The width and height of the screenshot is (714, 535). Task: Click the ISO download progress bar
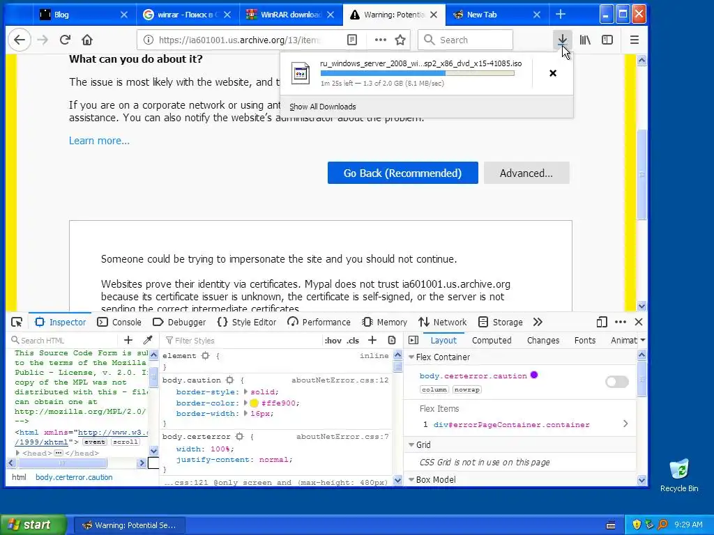(417, 73)
